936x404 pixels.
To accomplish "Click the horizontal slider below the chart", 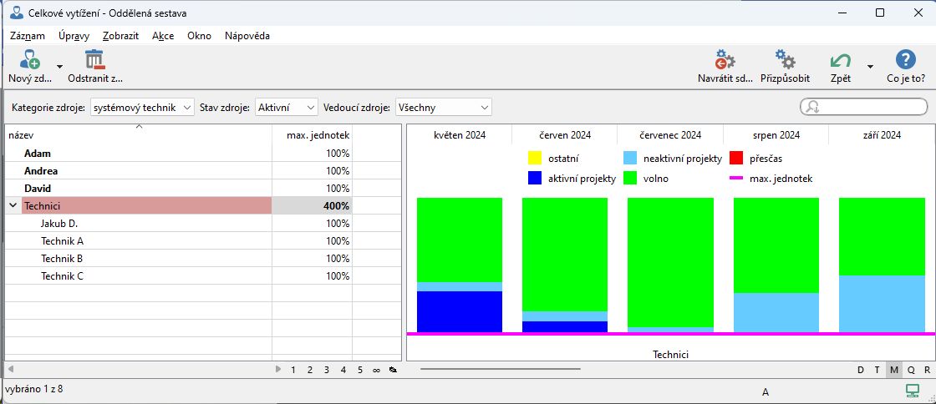I will (x=500, y=368).
